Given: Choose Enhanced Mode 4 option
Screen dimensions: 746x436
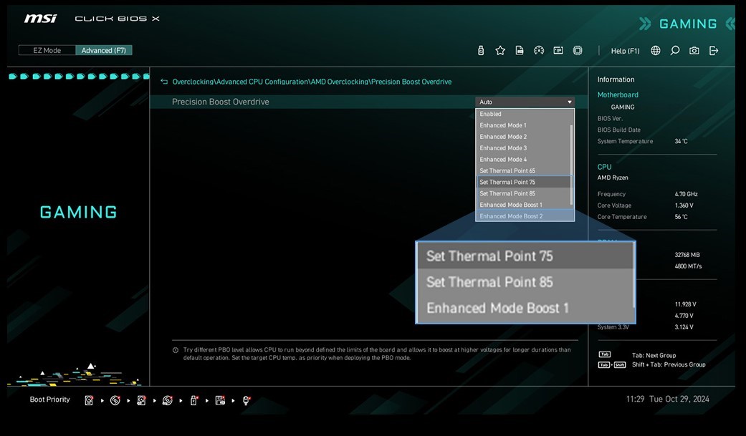Looking at the screenshot, I should [x=523, y=160].
